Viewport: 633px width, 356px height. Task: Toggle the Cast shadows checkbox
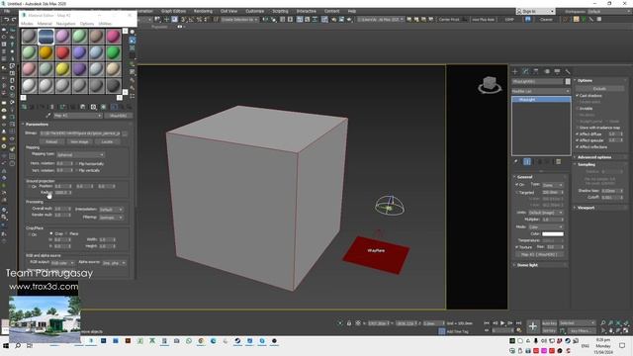tap(578, 96)
